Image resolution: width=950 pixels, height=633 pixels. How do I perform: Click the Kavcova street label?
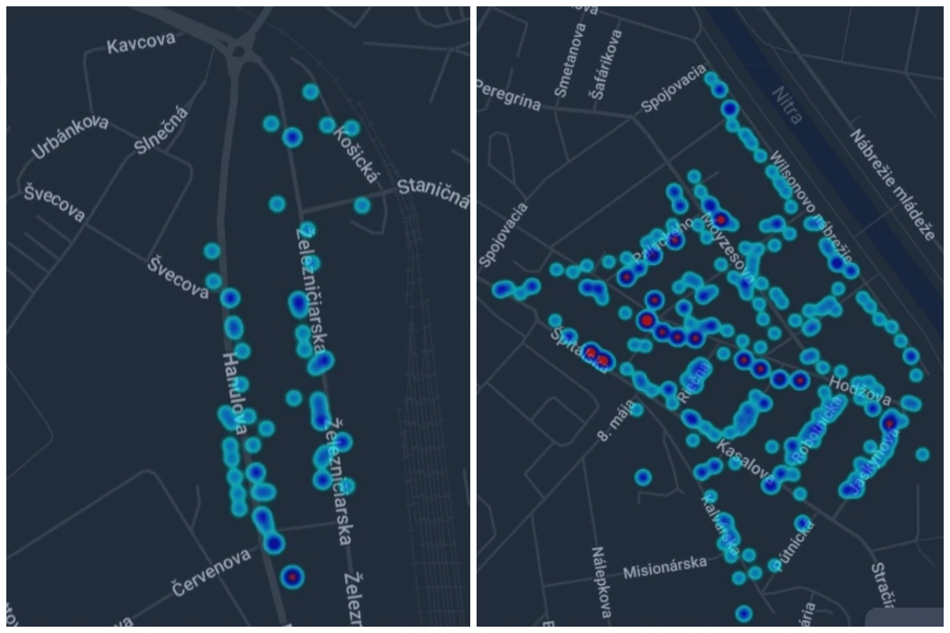click(141, 44)
